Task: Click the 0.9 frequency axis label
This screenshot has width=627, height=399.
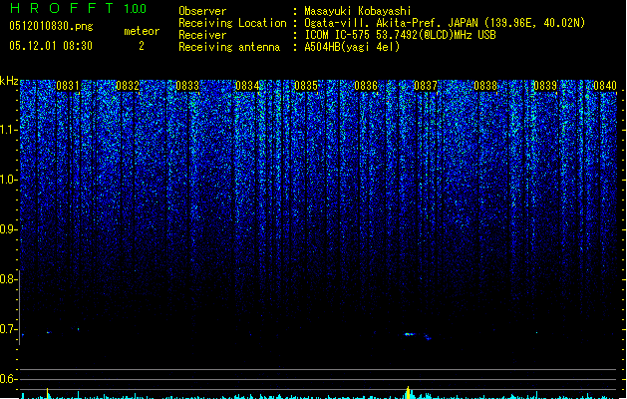Action: pyautogui.click(x=8, y=229)
